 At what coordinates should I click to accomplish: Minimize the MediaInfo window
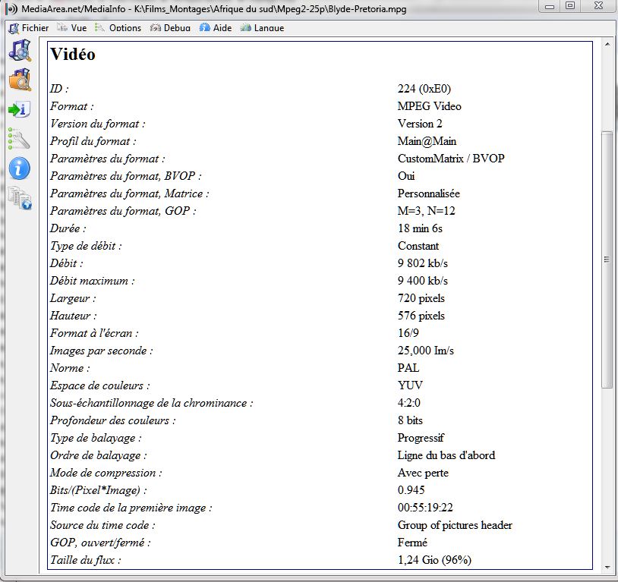(550, 6)
